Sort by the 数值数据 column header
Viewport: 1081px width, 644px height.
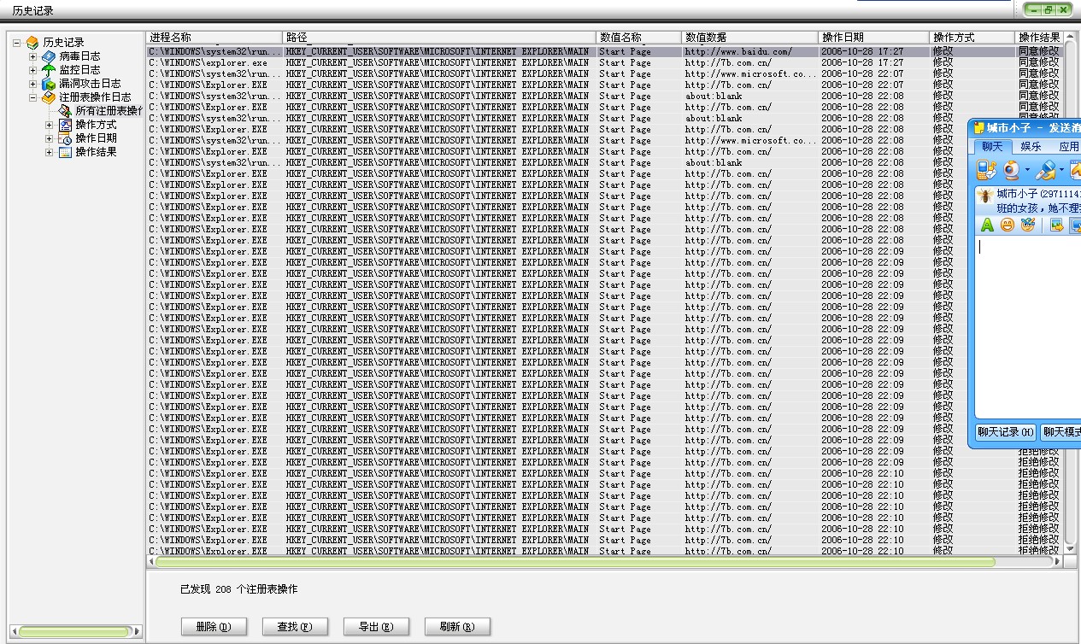click(x=750, y=38)
